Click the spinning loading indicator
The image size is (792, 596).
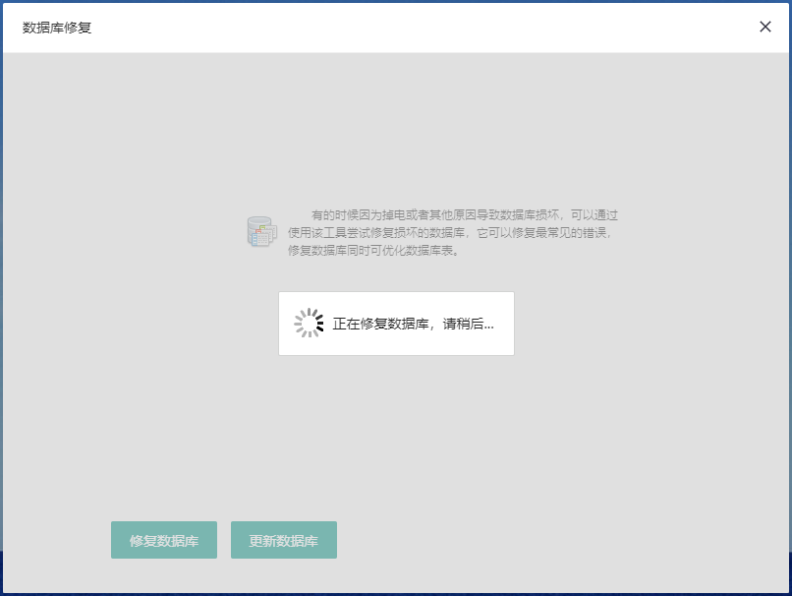click(x=309, y=324)
